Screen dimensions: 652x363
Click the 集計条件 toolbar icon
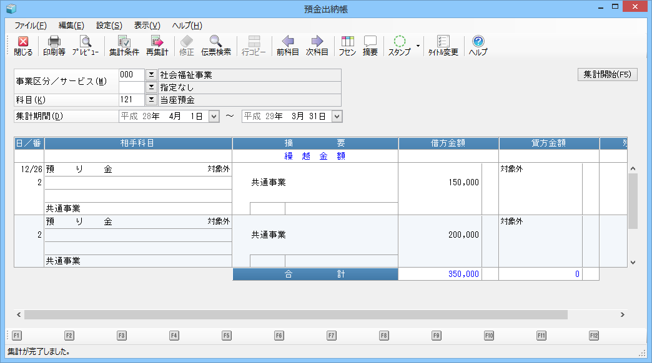point(124,46)
